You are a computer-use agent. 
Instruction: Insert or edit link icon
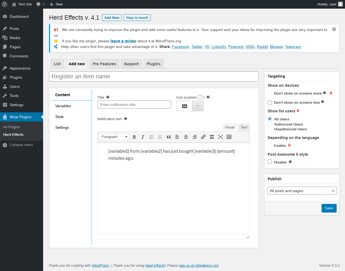coord(203,137)
